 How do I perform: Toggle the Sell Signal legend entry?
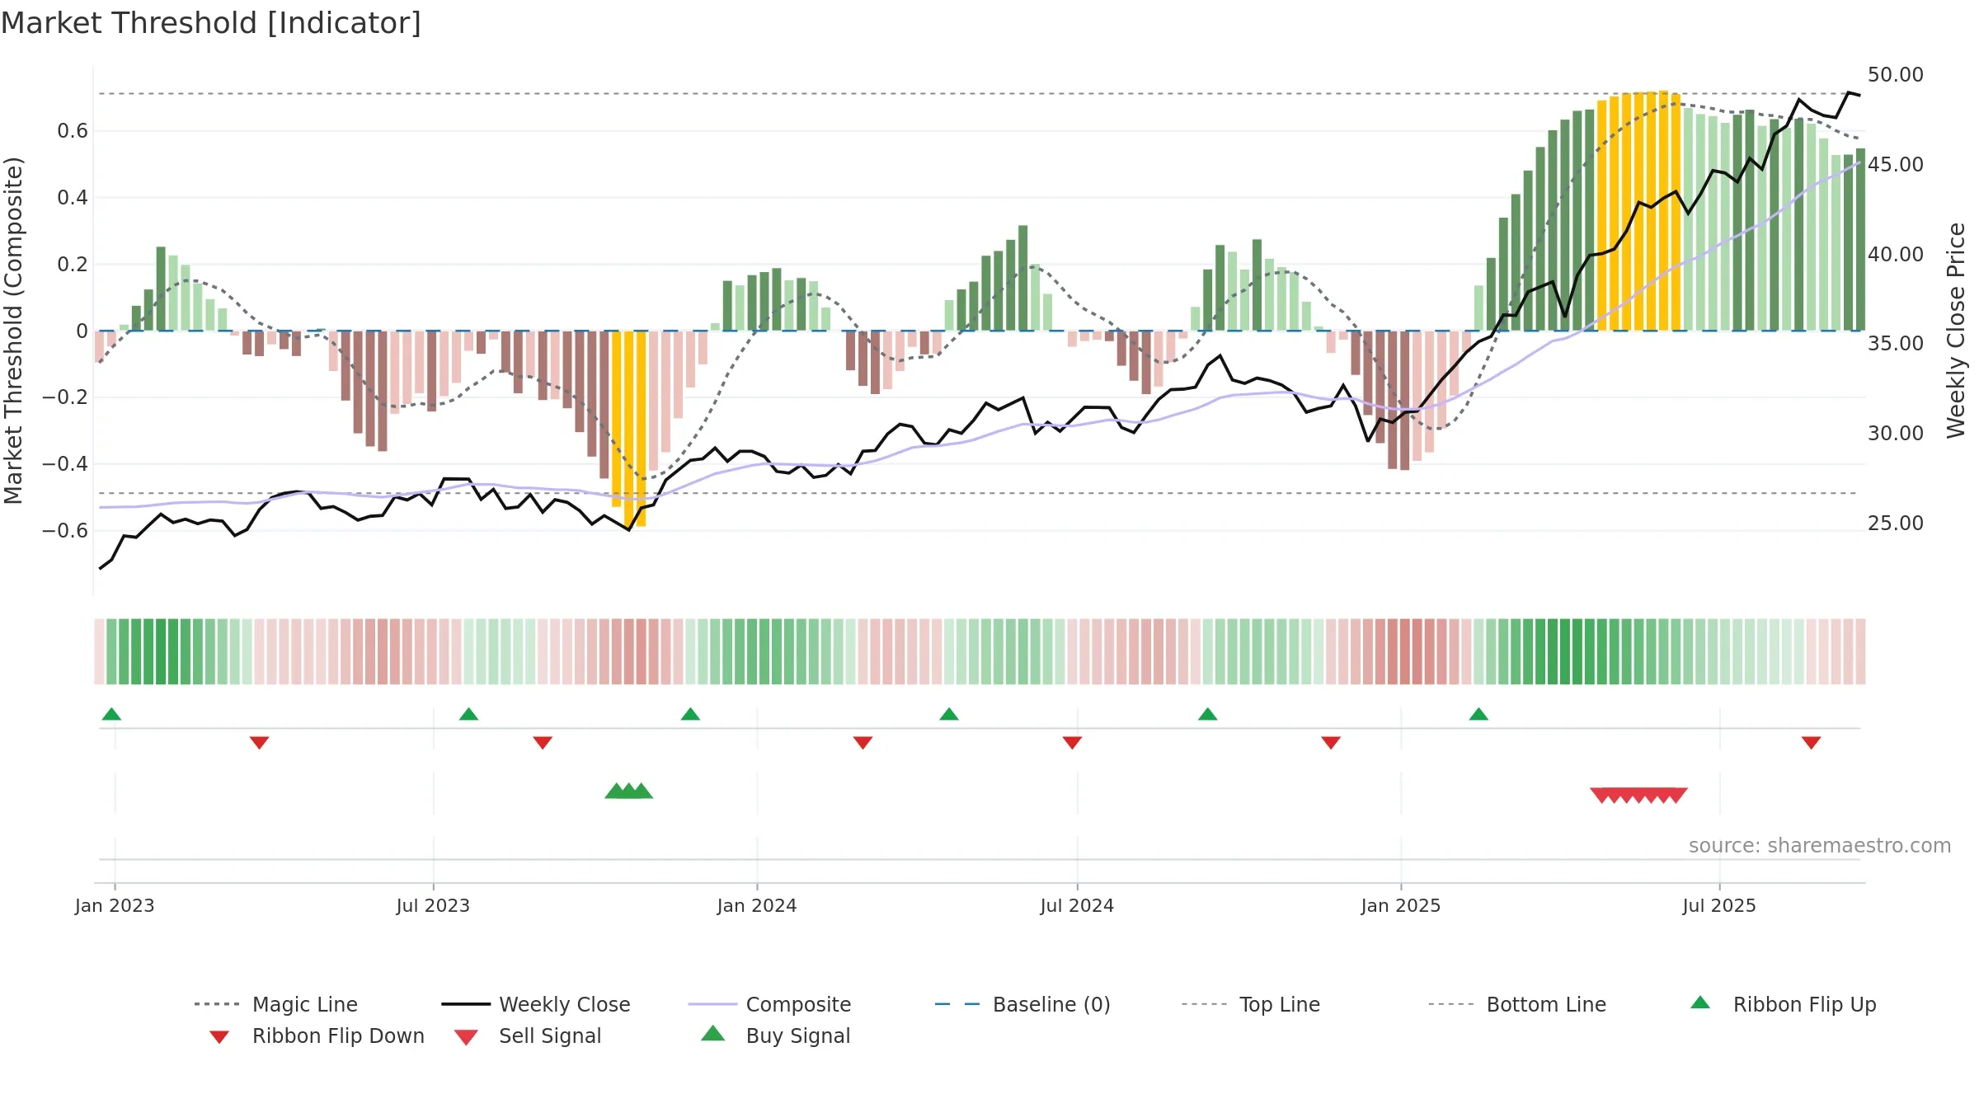tap(528, 1036)
